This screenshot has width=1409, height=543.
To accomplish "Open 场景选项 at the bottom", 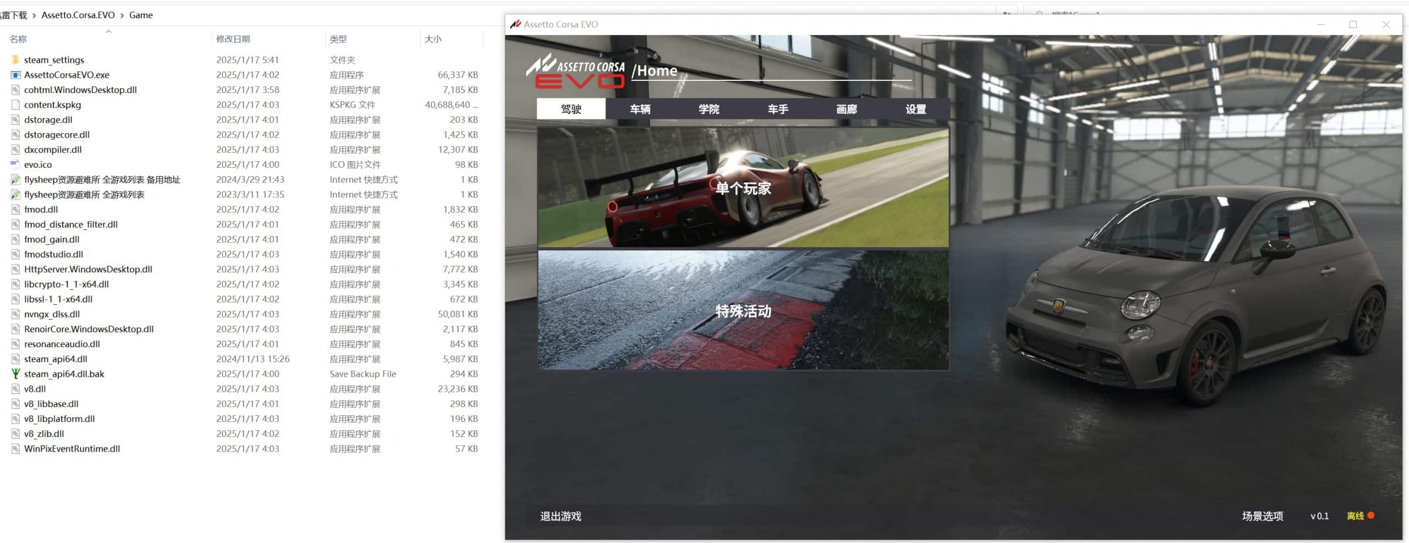I will pos(1262,516).
